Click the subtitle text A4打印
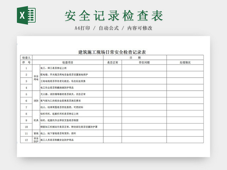The height and width of the screenshot is (170, 227). tap(82, 28)
